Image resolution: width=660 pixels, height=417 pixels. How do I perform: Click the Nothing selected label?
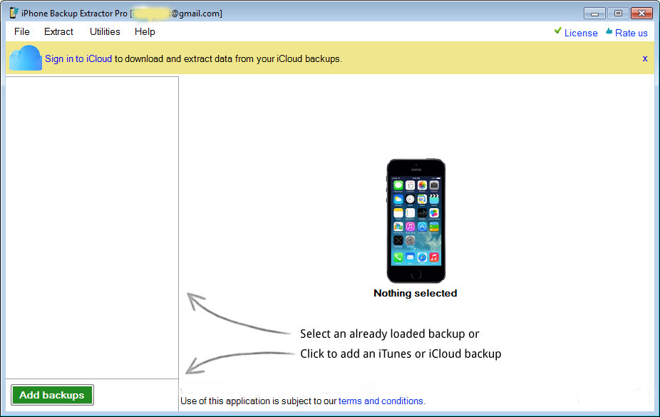click(x=415, y=293)
